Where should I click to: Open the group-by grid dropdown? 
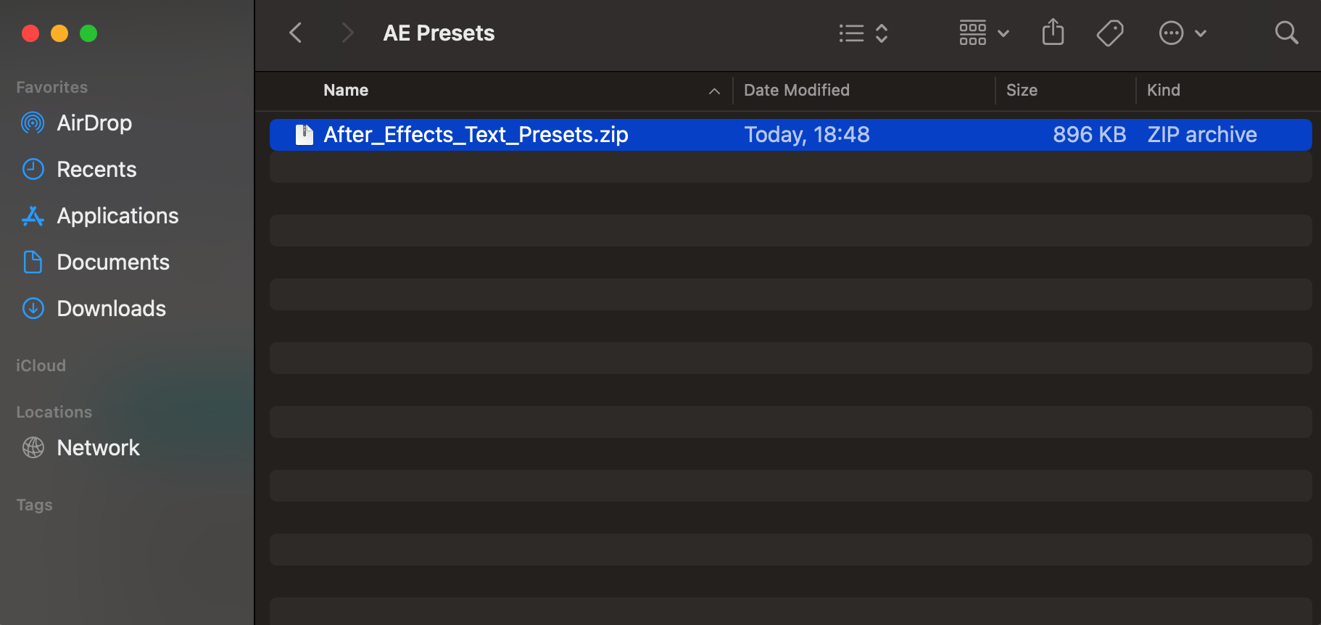[x=984, y=33]
